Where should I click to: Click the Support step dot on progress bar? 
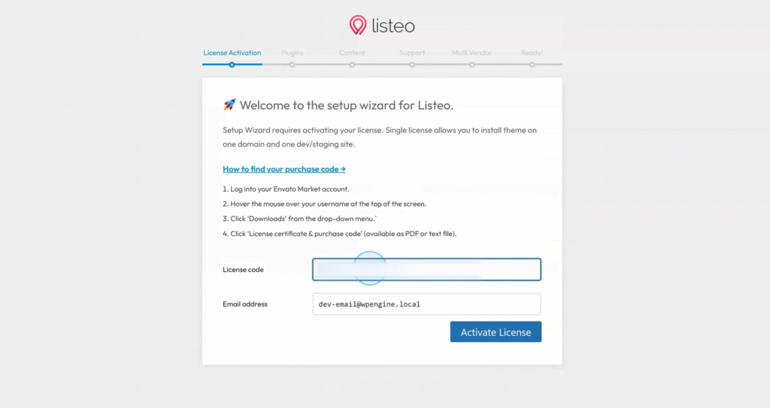[x=412, y=65]
